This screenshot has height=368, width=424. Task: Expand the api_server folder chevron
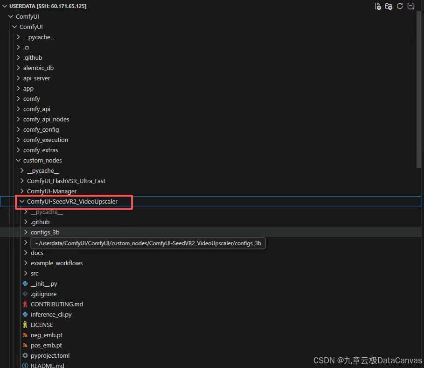pos(18,78)
